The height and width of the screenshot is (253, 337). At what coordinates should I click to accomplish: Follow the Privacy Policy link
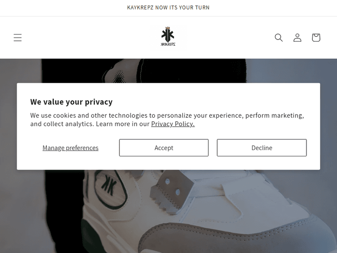tap(173, 124)
